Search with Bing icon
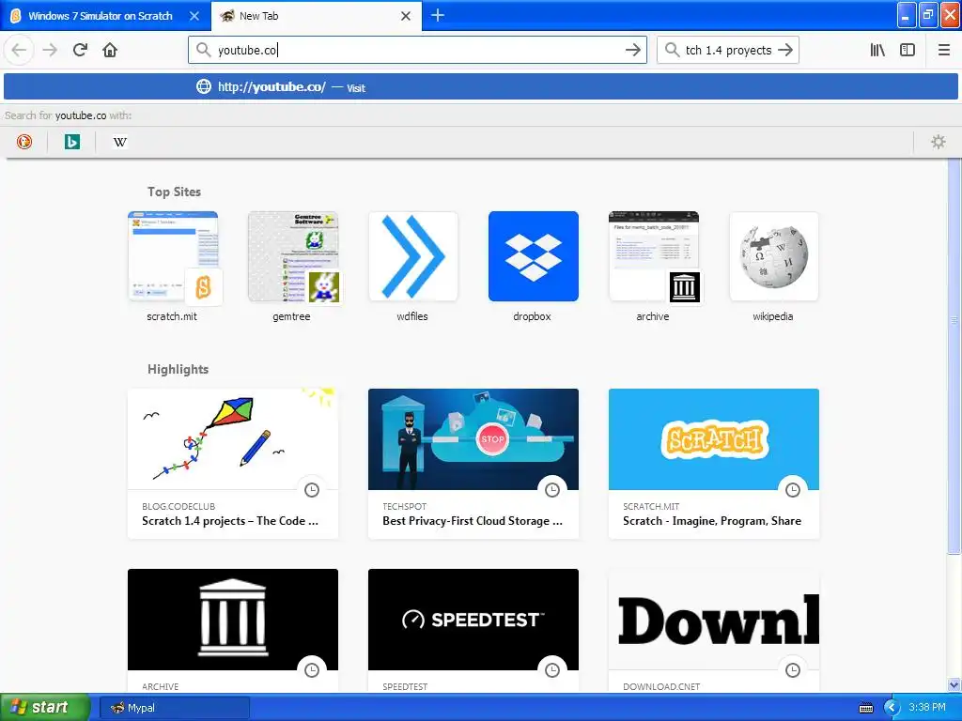The height and width of the screenshot is (721, 962). (x=71, y=142)
